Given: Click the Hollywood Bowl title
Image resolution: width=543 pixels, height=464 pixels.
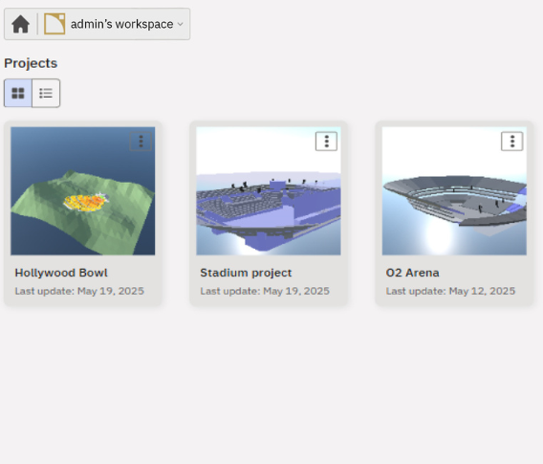Looking at the screenshot, I should (61, 273).
